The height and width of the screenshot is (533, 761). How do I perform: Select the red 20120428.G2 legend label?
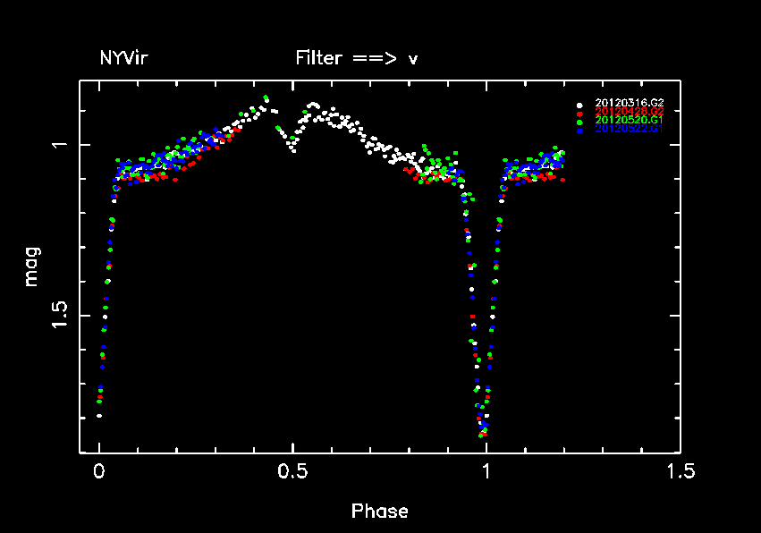coord(629,112)
